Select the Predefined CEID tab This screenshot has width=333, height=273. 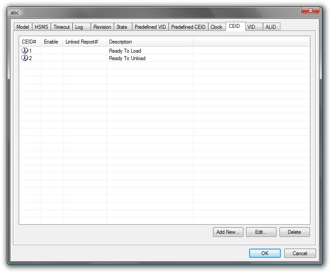188,27
